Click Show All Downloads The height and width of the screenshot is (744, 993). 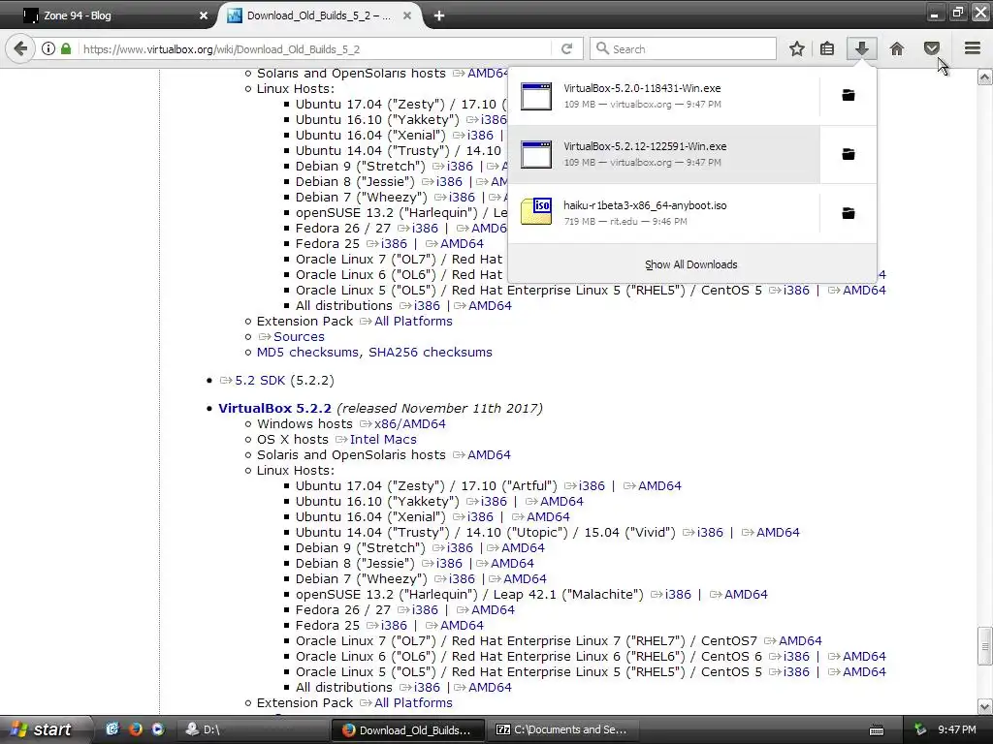click(x=690, y=264)
